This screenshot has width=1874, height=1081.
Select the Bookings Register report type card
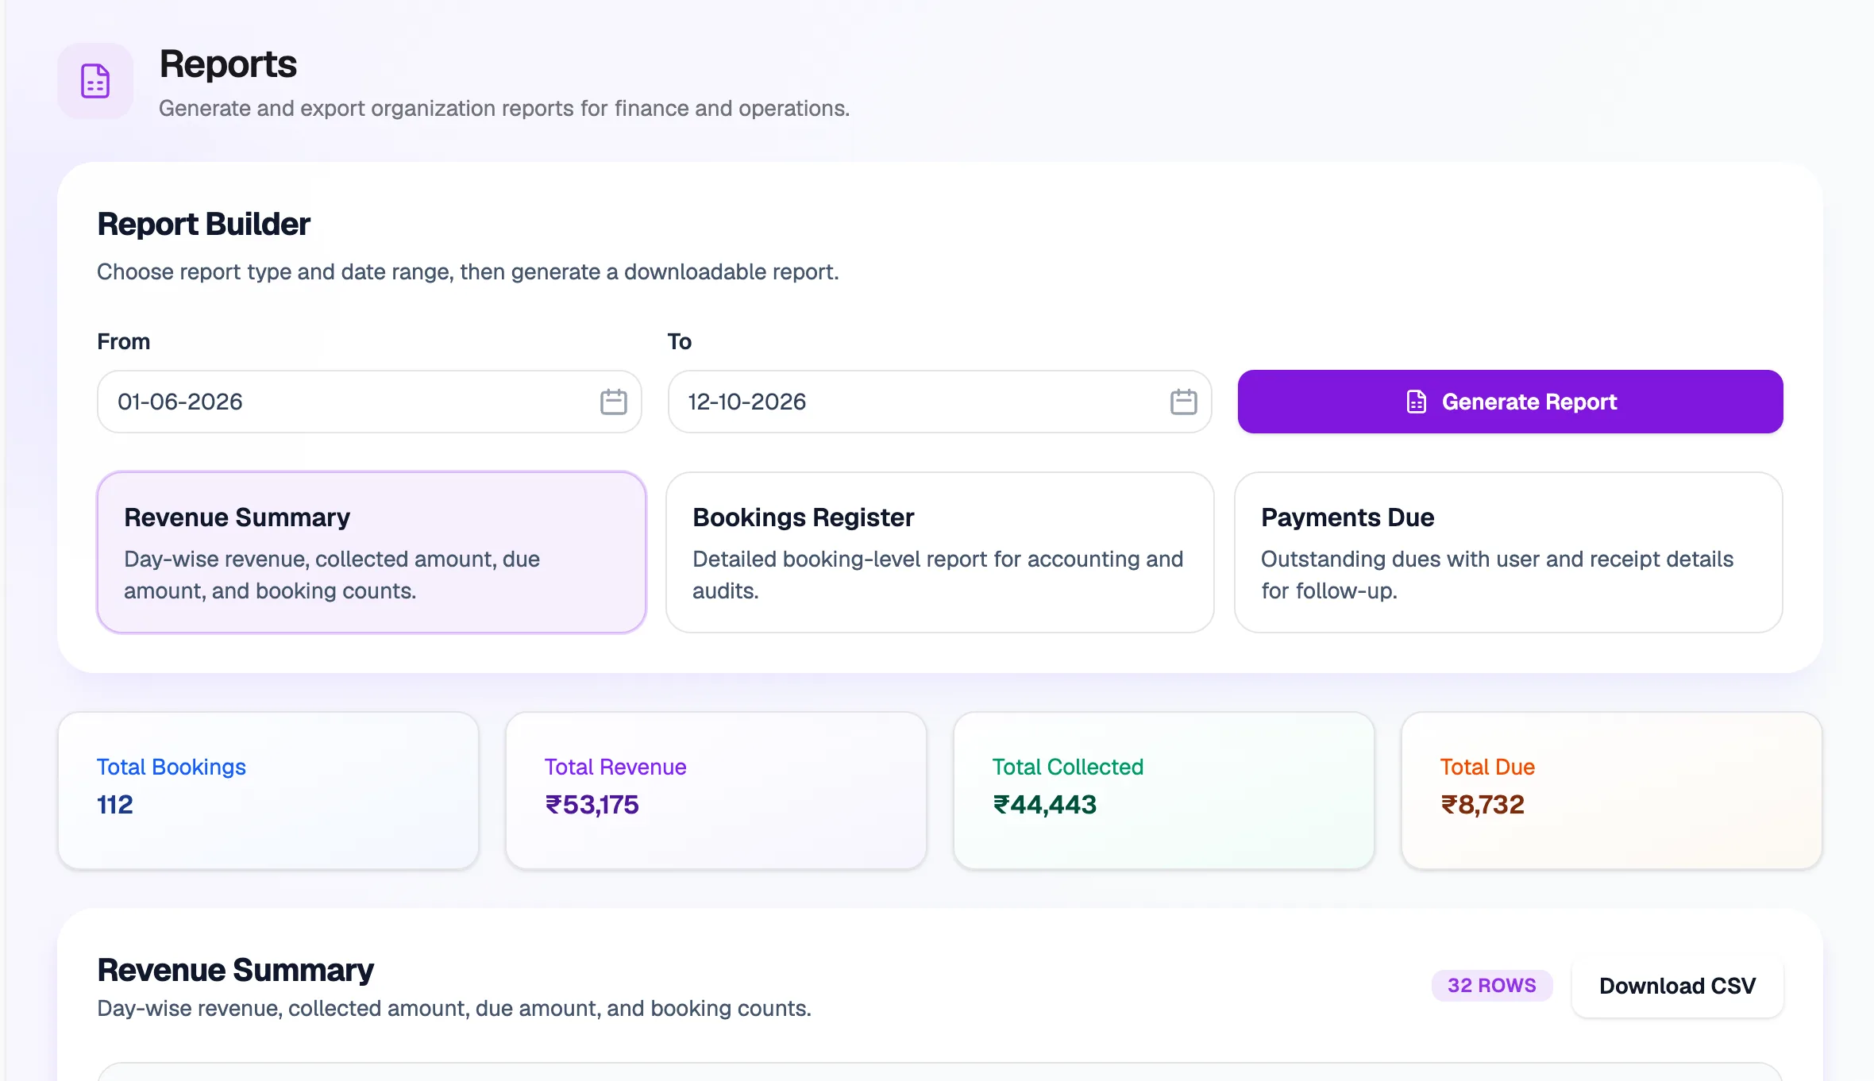point(940,552)
